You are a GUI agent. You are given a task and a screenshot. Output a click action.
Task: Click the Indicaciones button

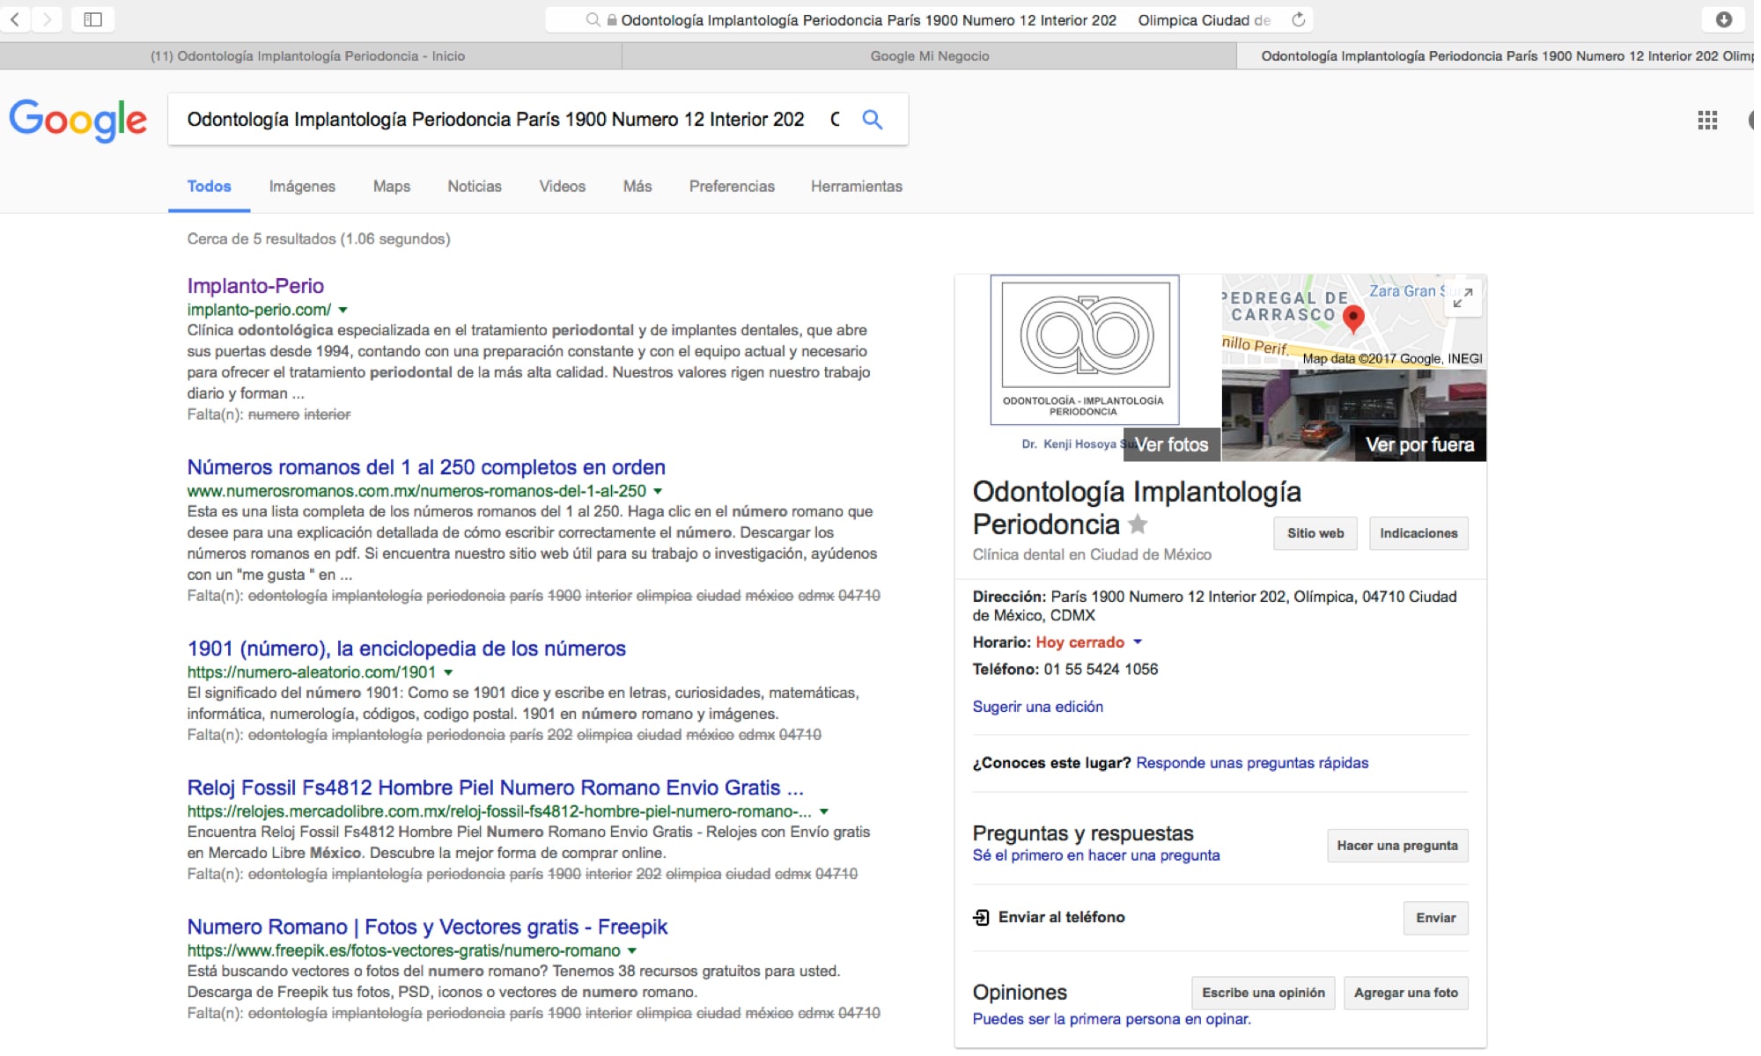1418,532
